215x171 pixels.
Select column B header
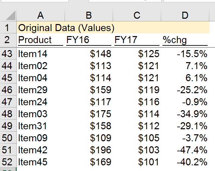coord(89,15)
